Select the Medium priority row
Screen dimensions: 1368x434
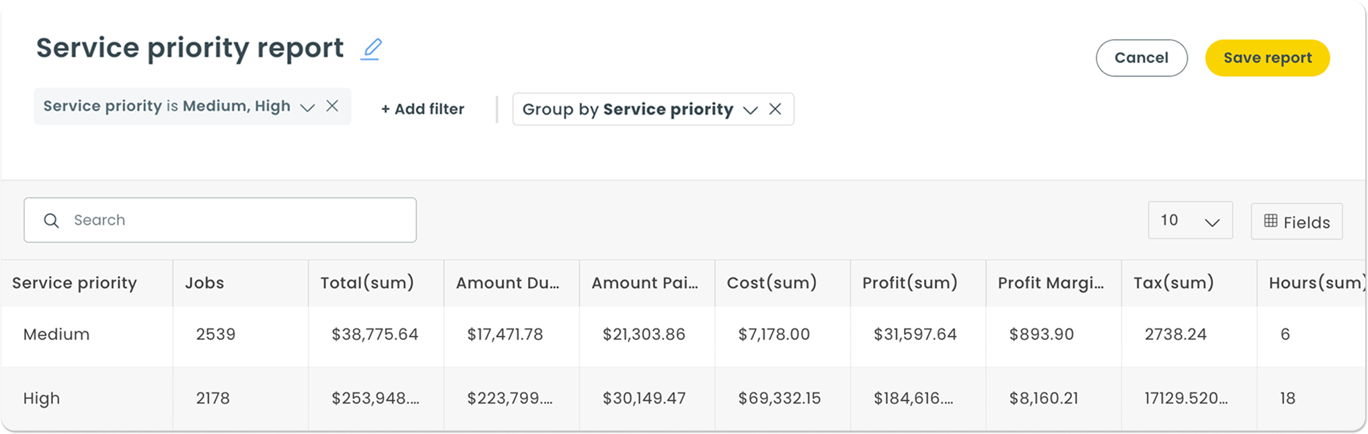(683, 335)
